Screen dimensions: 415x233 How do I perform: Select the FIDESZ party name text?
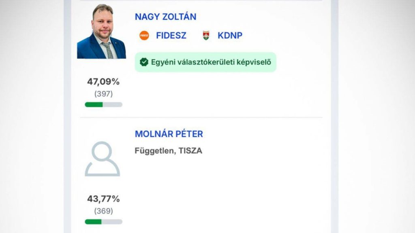click(x=171, y=36)
